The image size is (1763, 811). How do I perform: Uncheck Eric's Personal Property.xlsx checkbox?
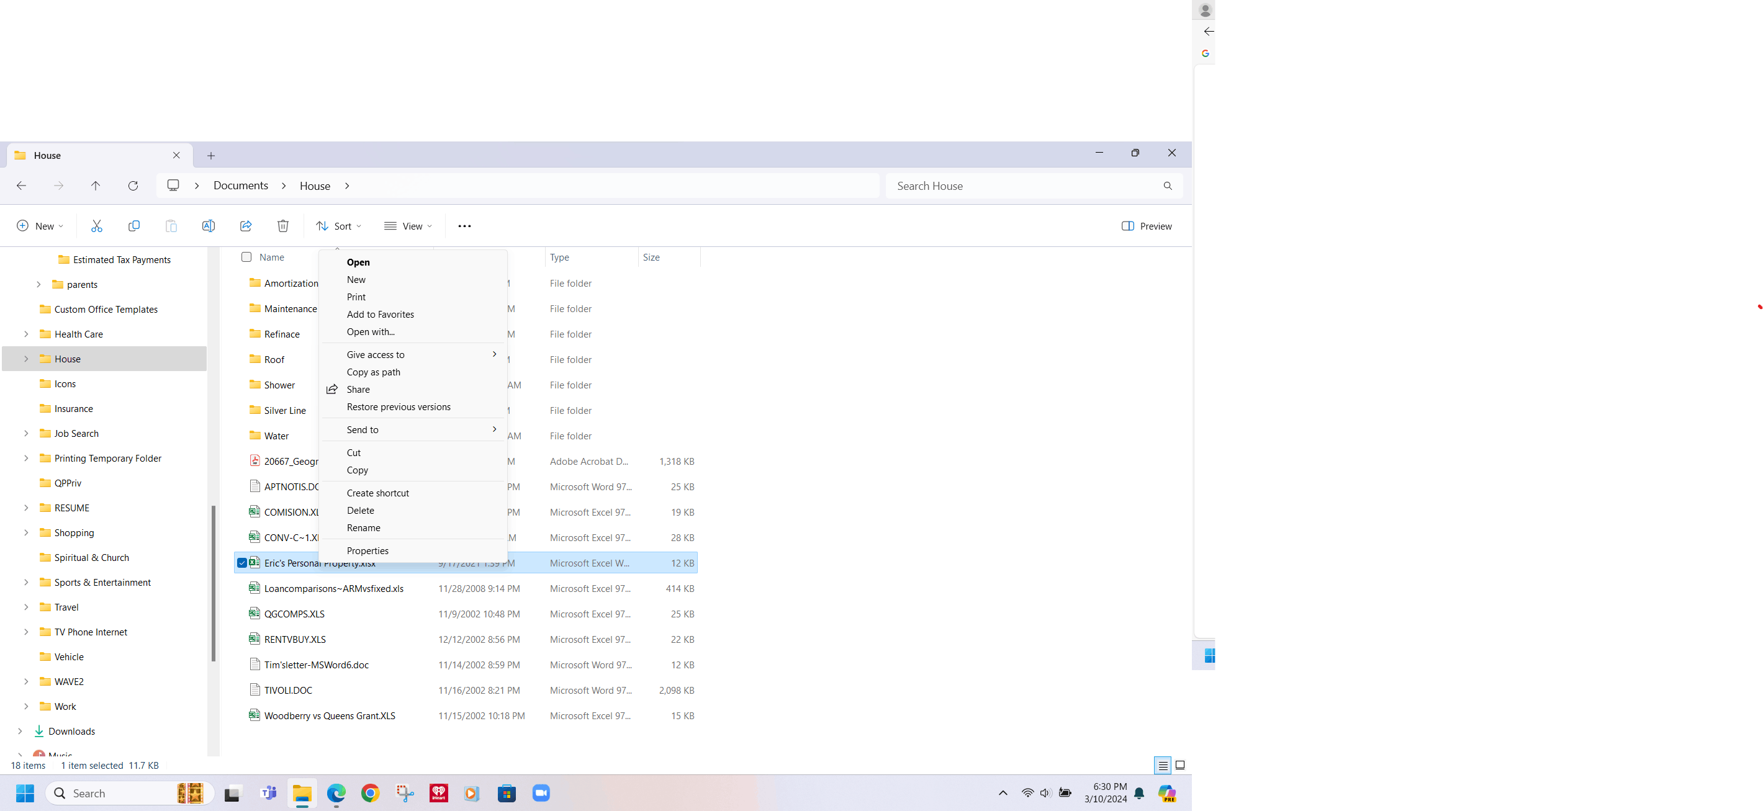(x=242, y=563)
